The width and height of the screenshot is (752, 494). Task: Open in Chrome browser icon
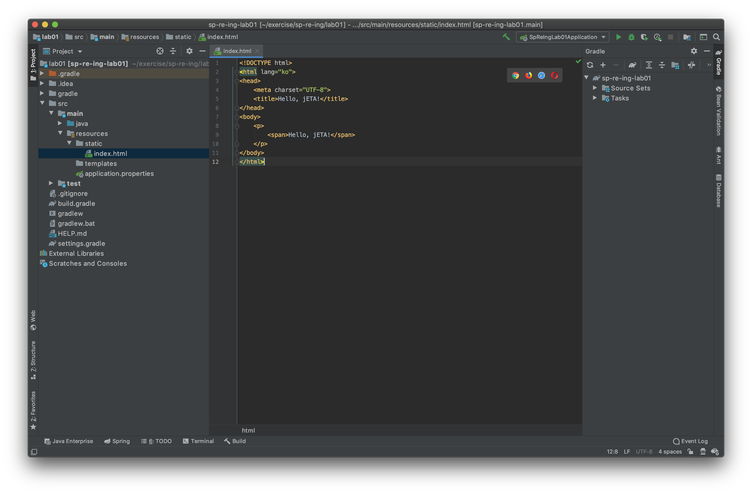(x=515, y=75)
